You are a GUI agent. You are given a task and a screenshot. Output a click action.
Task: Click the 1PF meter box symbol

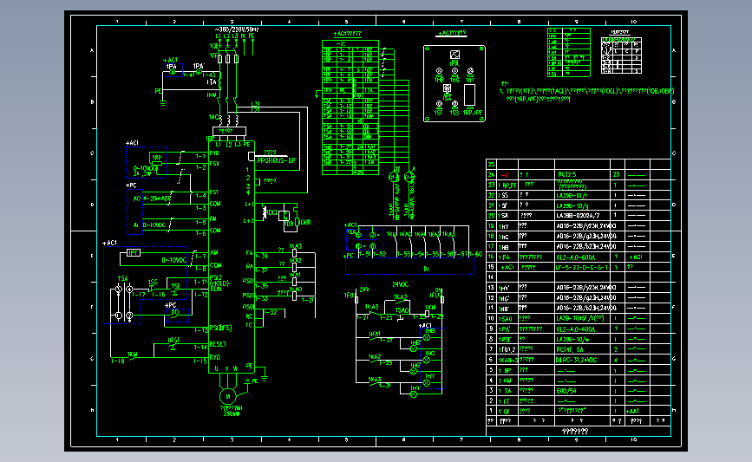click(x=134, y=252)
